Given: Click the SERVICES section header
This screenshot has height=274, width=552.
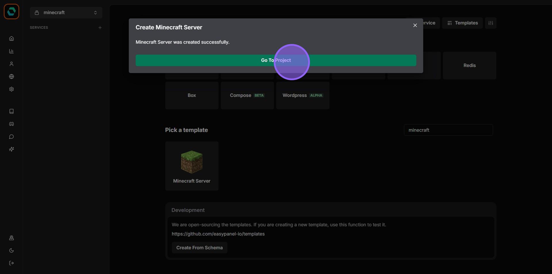Looking at the screenshot, I should coord(39,28).
